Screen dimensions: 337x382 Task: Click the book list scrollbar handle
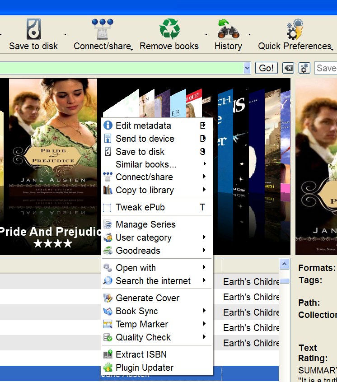point(284,281)
